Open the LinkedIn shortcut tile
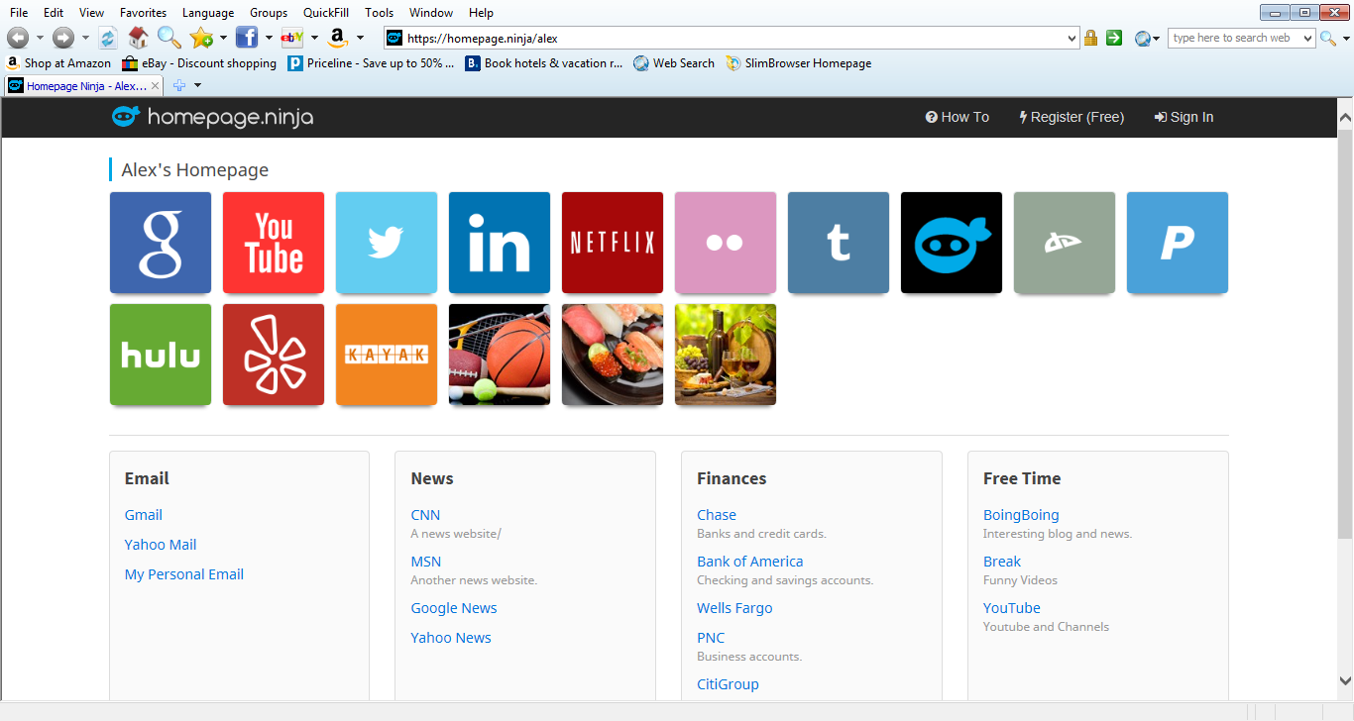This screenshot has width=1354, height=721. (499, 242)
